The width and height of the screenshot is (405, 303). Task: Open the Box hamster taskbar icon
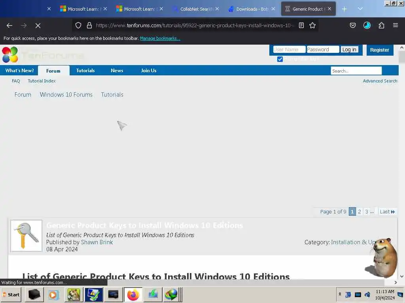point(74,294)
